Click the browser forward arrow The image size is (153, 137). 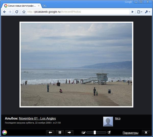[10, 12]
